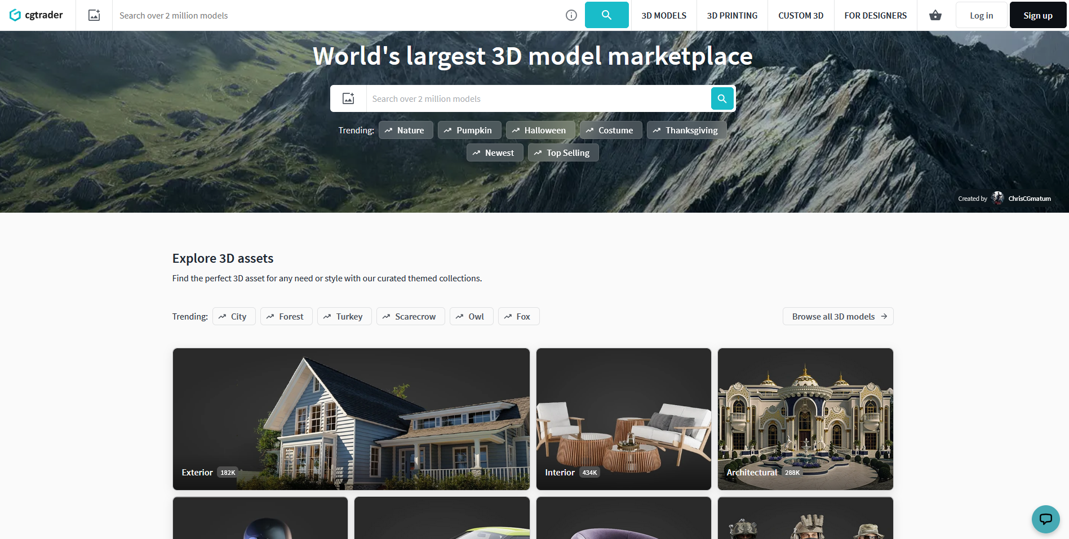This screenshot has height=539, width=1069.
Task: Expand the FOR DESIGNERS menu
Action: [875, 15]
